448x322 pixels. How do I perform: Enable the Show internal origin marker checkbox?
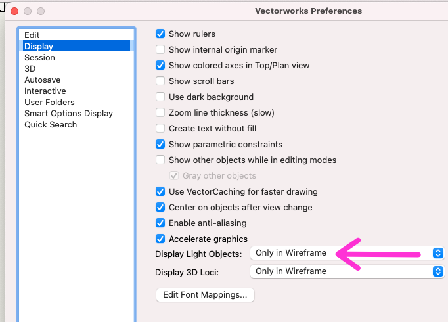[160, 49]
